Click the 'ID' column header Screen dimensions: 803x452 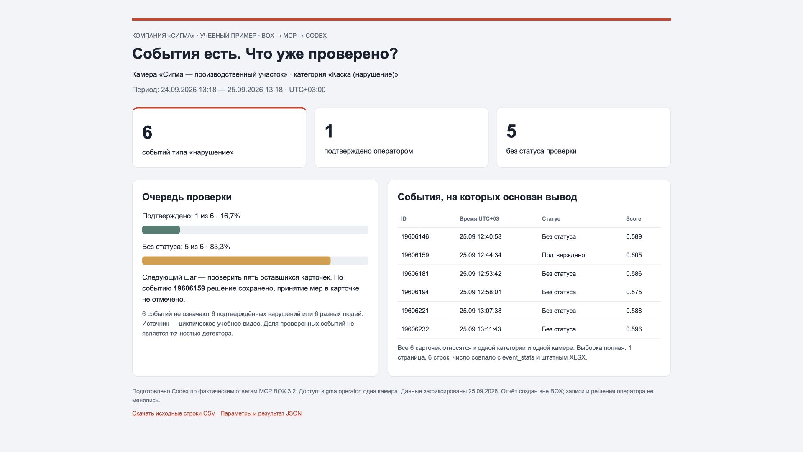click(x=404, y=219)
